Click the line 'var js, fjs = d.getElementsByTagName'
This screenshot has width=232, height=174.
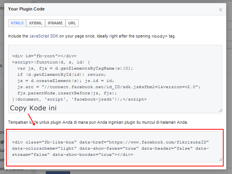[x=75, y=68]
